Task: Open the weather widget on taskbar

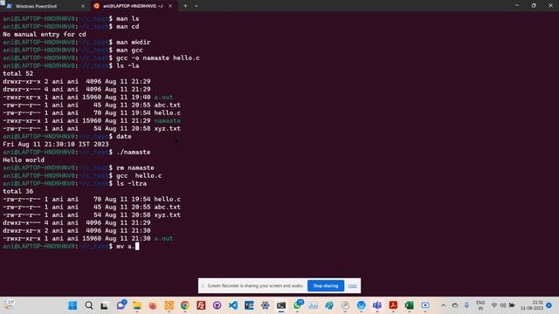Action: tap(9, 304)
